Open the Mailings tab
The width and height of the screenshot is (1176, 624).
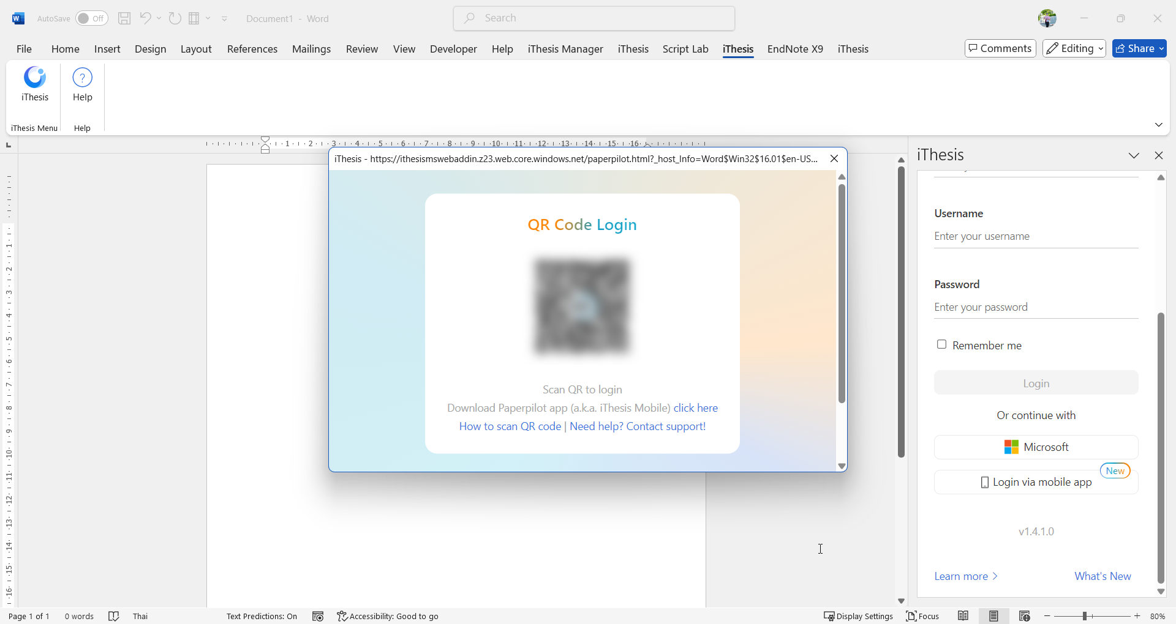click(311, 49)
